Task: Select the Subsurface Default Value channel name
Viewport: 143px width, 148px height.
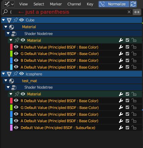Action: (58, 128)
